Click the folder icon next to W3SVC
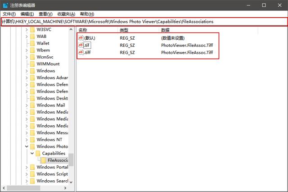 (x=32, y=30)
